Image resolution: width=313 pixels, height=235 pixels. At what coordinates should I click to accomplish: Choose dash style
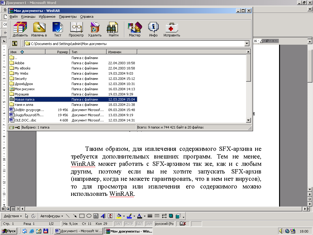(157, 216)
